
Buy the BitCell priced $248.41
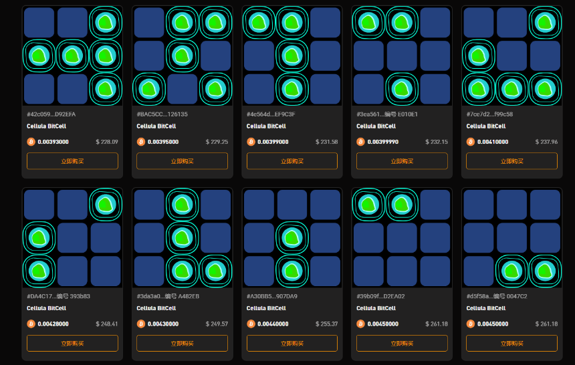tap(72, 344)
